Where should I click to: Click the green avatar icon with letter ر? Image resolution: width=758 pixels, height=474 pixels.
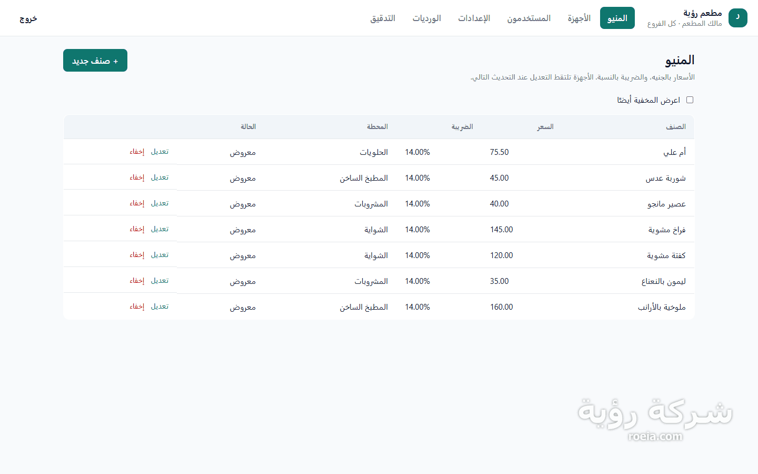738,18
